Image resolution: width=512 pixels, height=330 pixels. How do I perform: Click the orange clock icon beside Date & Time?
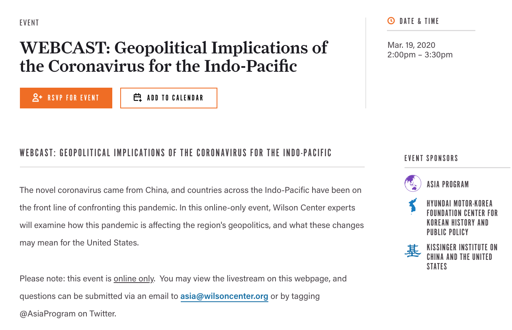(x=391, y=21)
